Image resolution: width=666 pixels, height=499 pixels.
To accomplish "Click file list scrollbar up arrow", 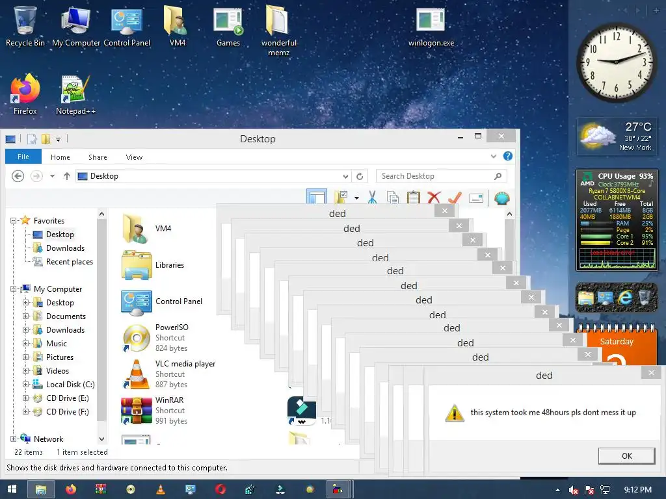I will pos(509,214).
